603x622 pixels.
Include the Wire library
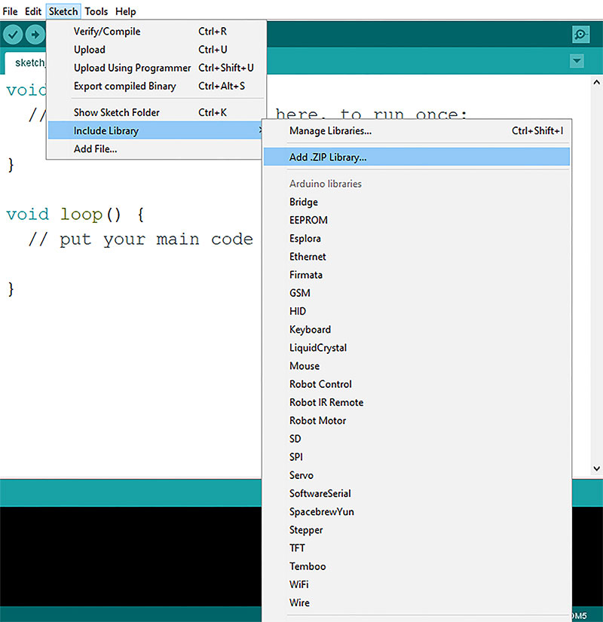point(417,602)
